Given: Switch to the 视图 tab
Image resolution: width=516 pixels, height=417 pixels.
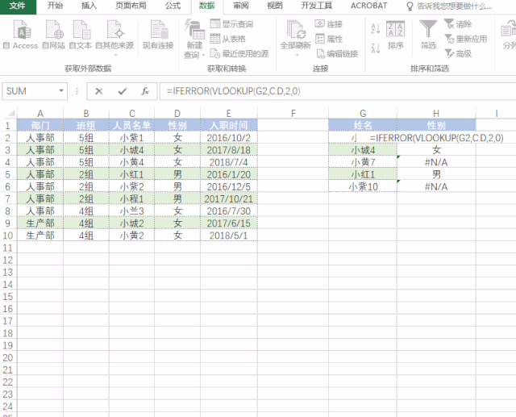Looking at the screenshot, I should pos(274,6).
